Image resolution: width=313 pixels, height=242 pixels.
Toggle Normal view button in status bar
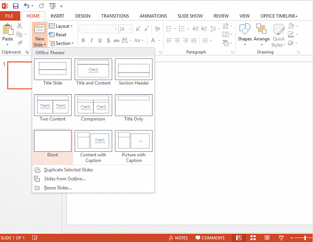click(239, 238)
